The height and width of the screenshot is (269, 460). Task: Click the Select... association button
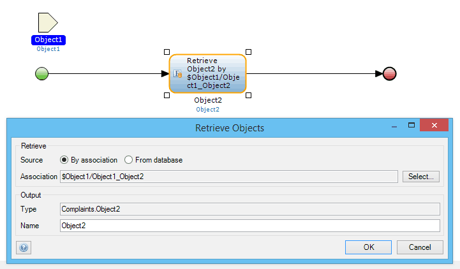click(420, 177)
